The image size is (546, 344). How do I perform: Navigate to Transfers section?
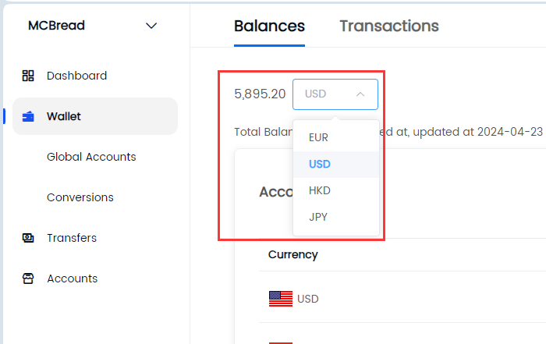click(x=72, y=238)
